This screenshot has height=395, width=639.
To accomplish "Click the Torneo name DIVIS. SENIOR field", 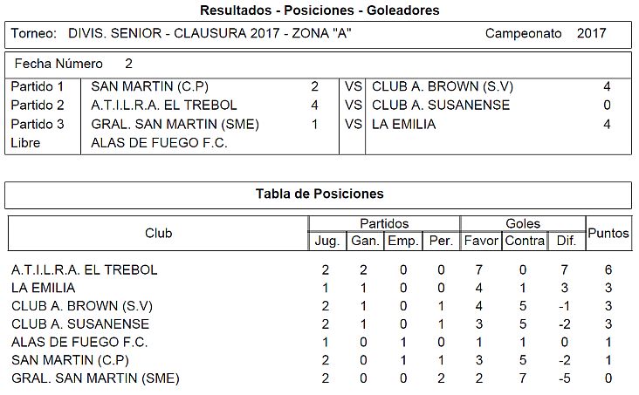I will [x=210, y=33].
